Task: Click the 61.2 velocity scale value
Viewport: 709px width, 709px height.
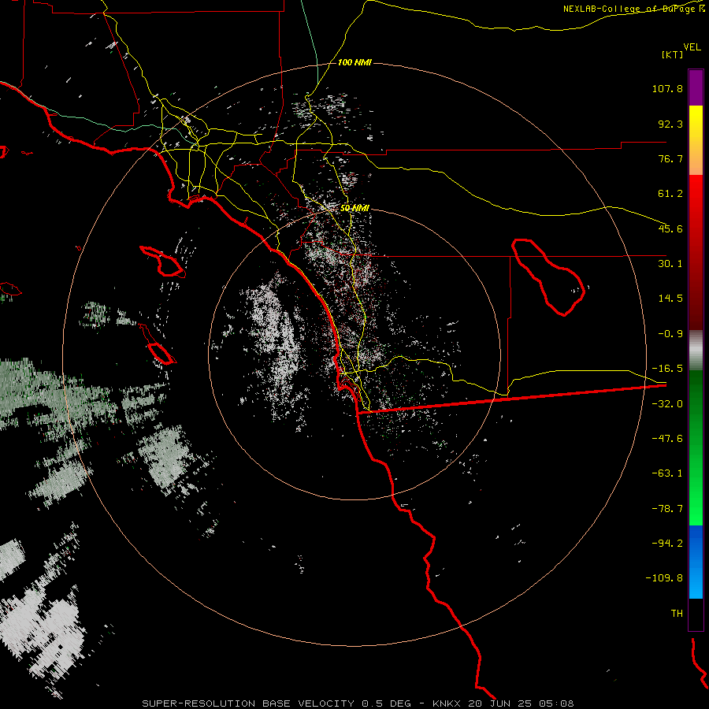Action: coord(670,194)
